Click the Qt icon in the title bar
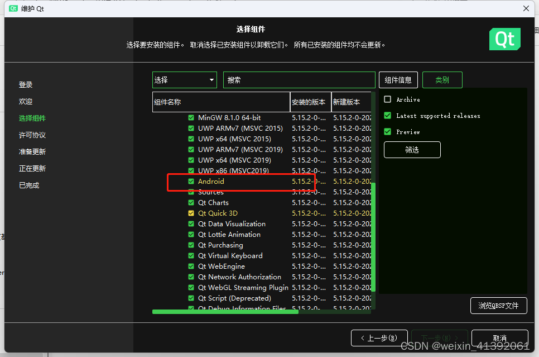 click(12, 8)
